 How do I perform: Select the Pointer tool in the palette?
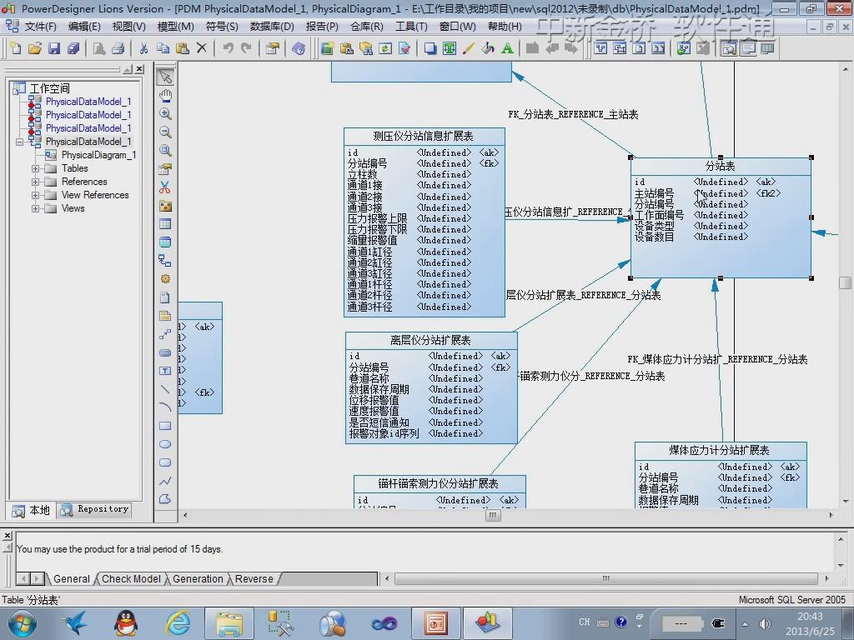click(x=165, y=77)
